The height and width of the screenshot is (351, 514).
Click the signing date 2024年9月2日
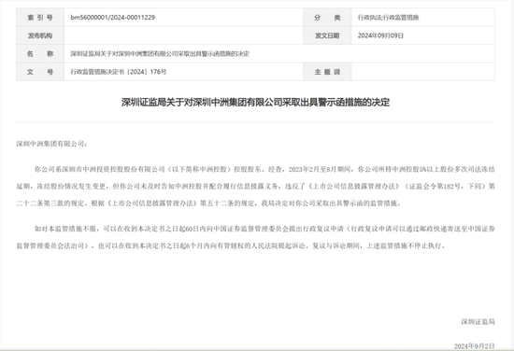pyautogui.click(x=475, y=345)
